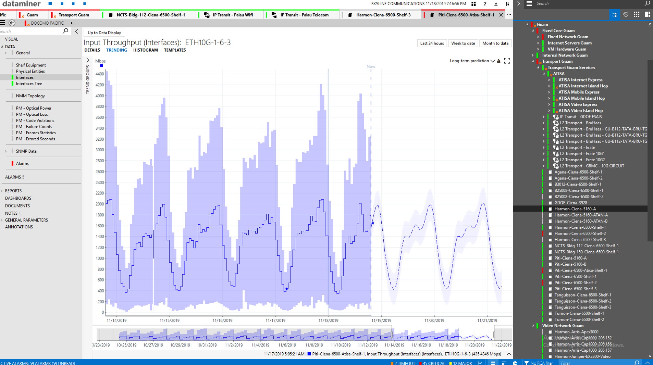Toggle full-screen chart expand icon
Screen dimensions: 653x365
pyautogui.click(x=507, y=61)
